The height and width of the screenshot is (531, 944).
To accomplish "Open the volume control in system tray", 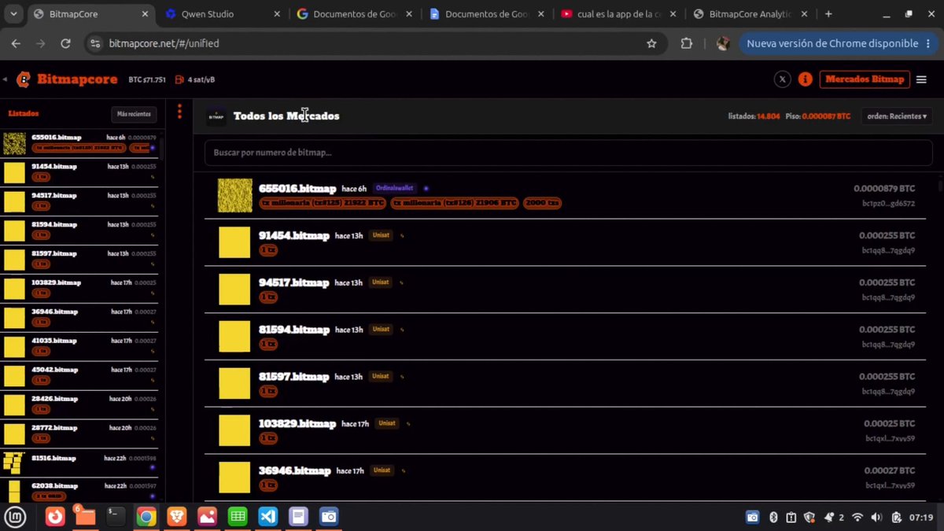I will coord(876,518).
